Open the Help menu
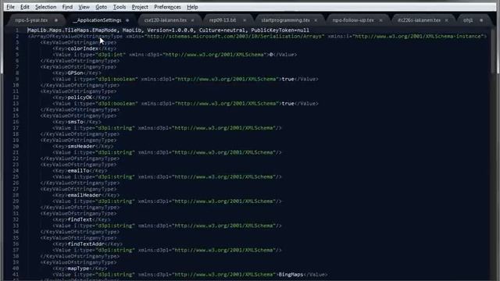 click(x=192, y=7)
